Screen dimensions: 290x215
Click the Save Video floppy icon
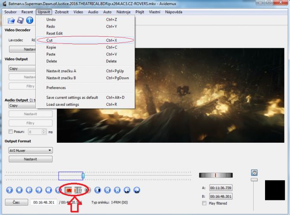point(20,20)
